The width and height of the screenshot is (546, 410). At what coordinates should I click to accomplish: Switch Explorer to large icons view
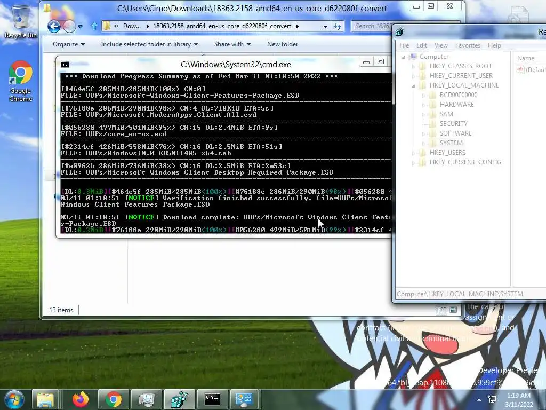[453, 310]
